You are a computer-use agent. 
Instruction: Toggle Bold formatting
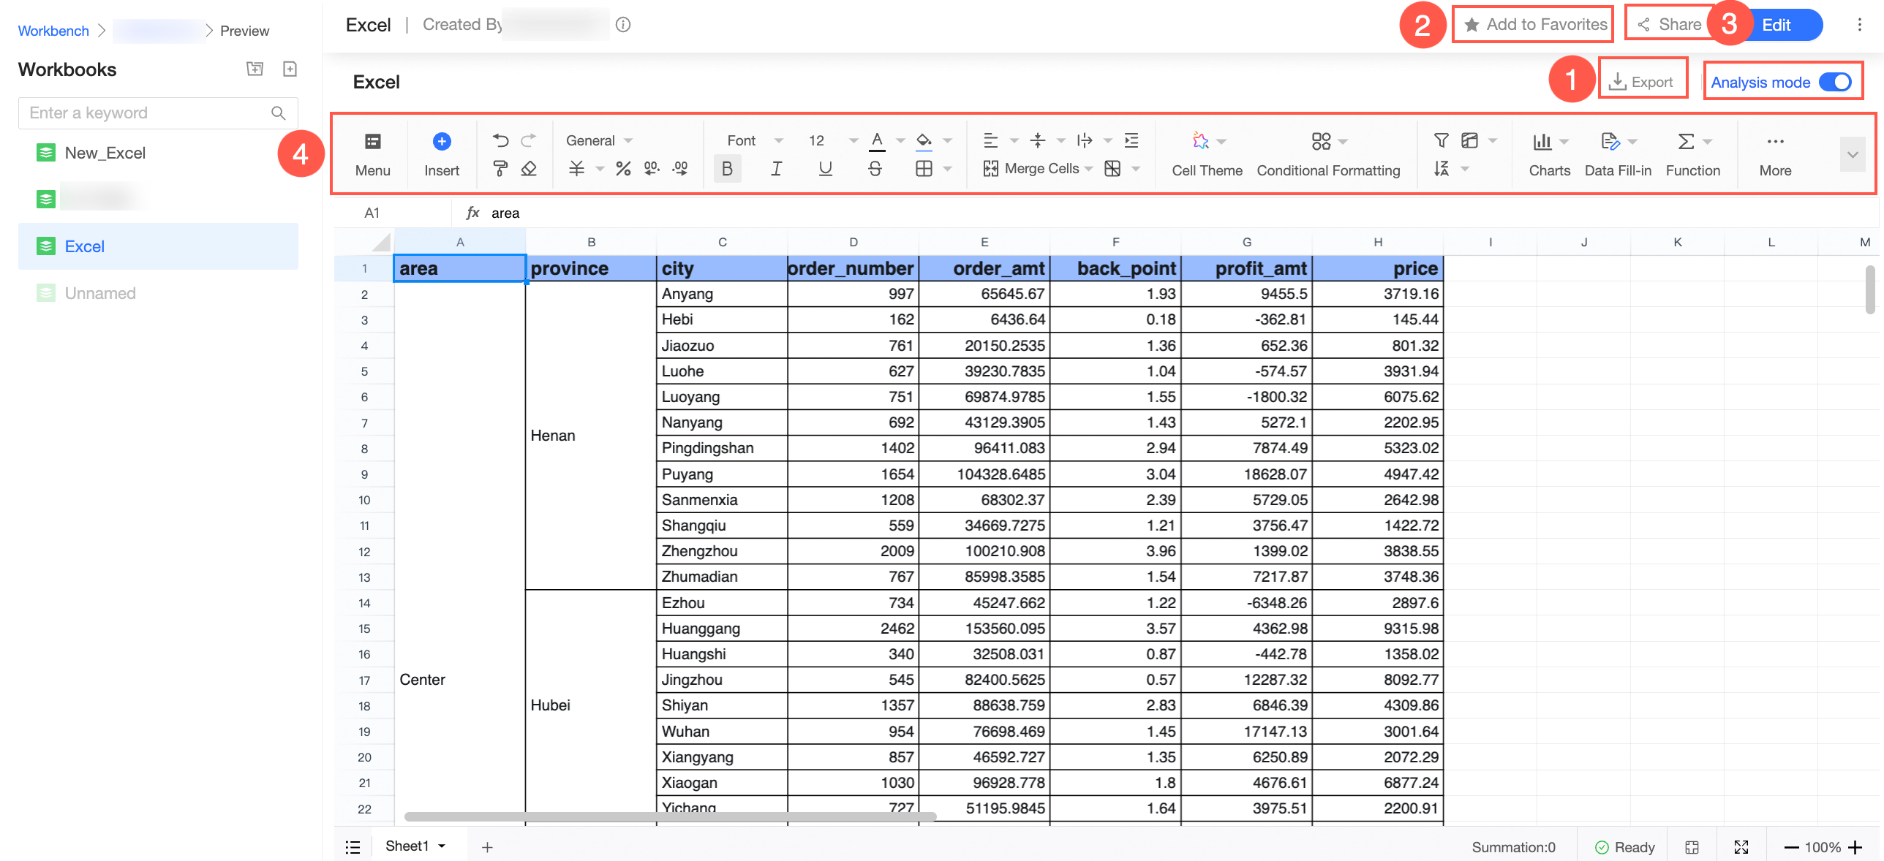click(727, 169)
